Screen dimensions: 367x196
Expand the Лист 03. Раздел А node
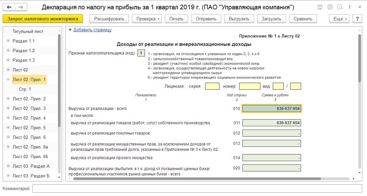pyautogui.click(x=8, y=166)
